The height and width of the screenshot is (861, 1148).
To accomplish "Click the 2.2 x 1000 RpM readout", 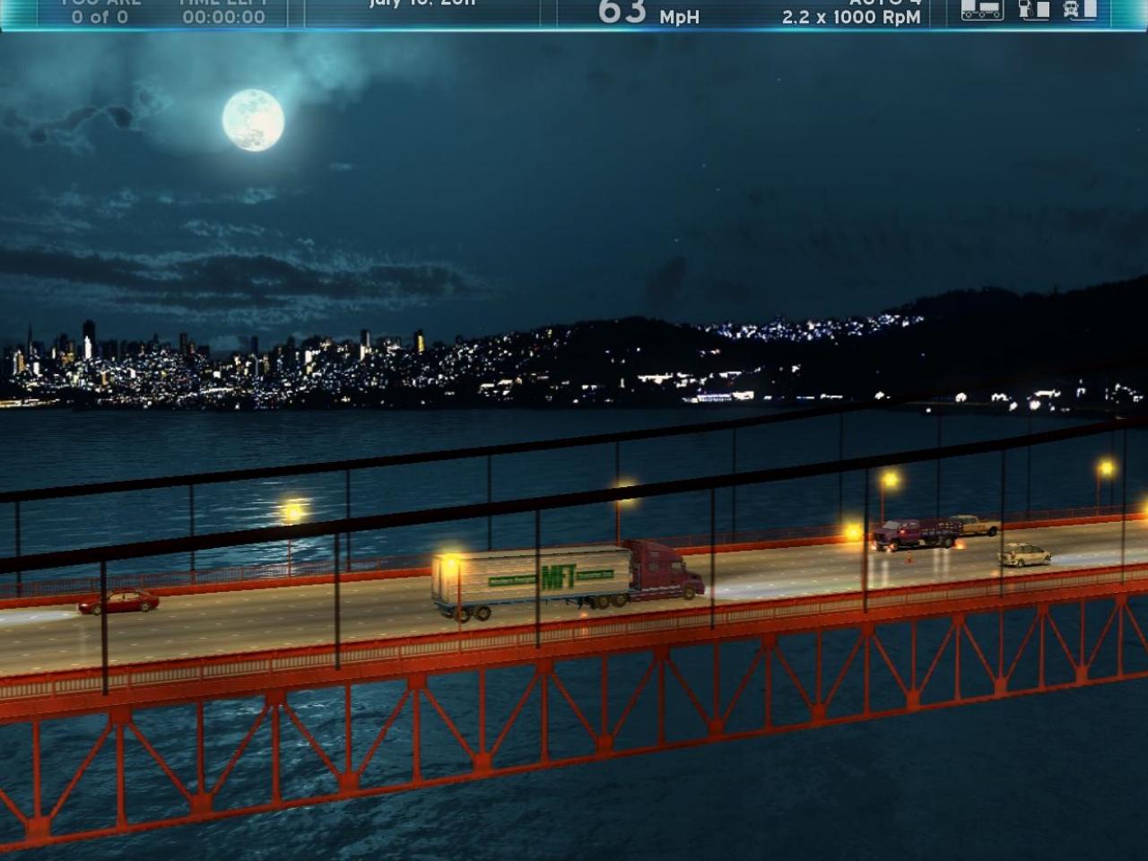I will [850, 17].
